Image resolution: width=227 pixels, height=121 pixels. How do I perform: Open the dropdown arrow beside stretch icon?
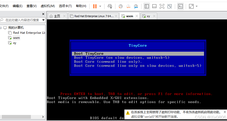click(x=196, y=6)
